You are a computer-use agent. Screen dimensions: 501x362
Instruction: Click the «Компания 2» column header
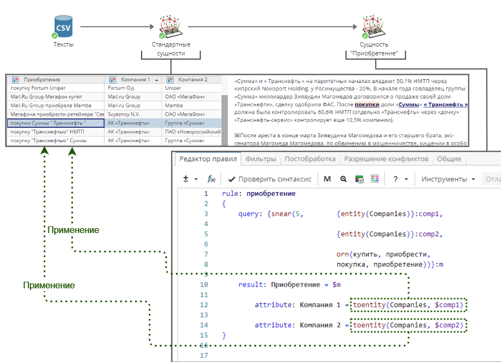pyautogui.click(x=191, y=80)
